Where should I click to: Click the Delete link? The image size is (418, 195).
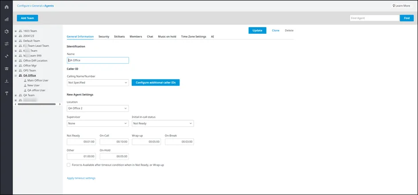[x=289, y=31]
